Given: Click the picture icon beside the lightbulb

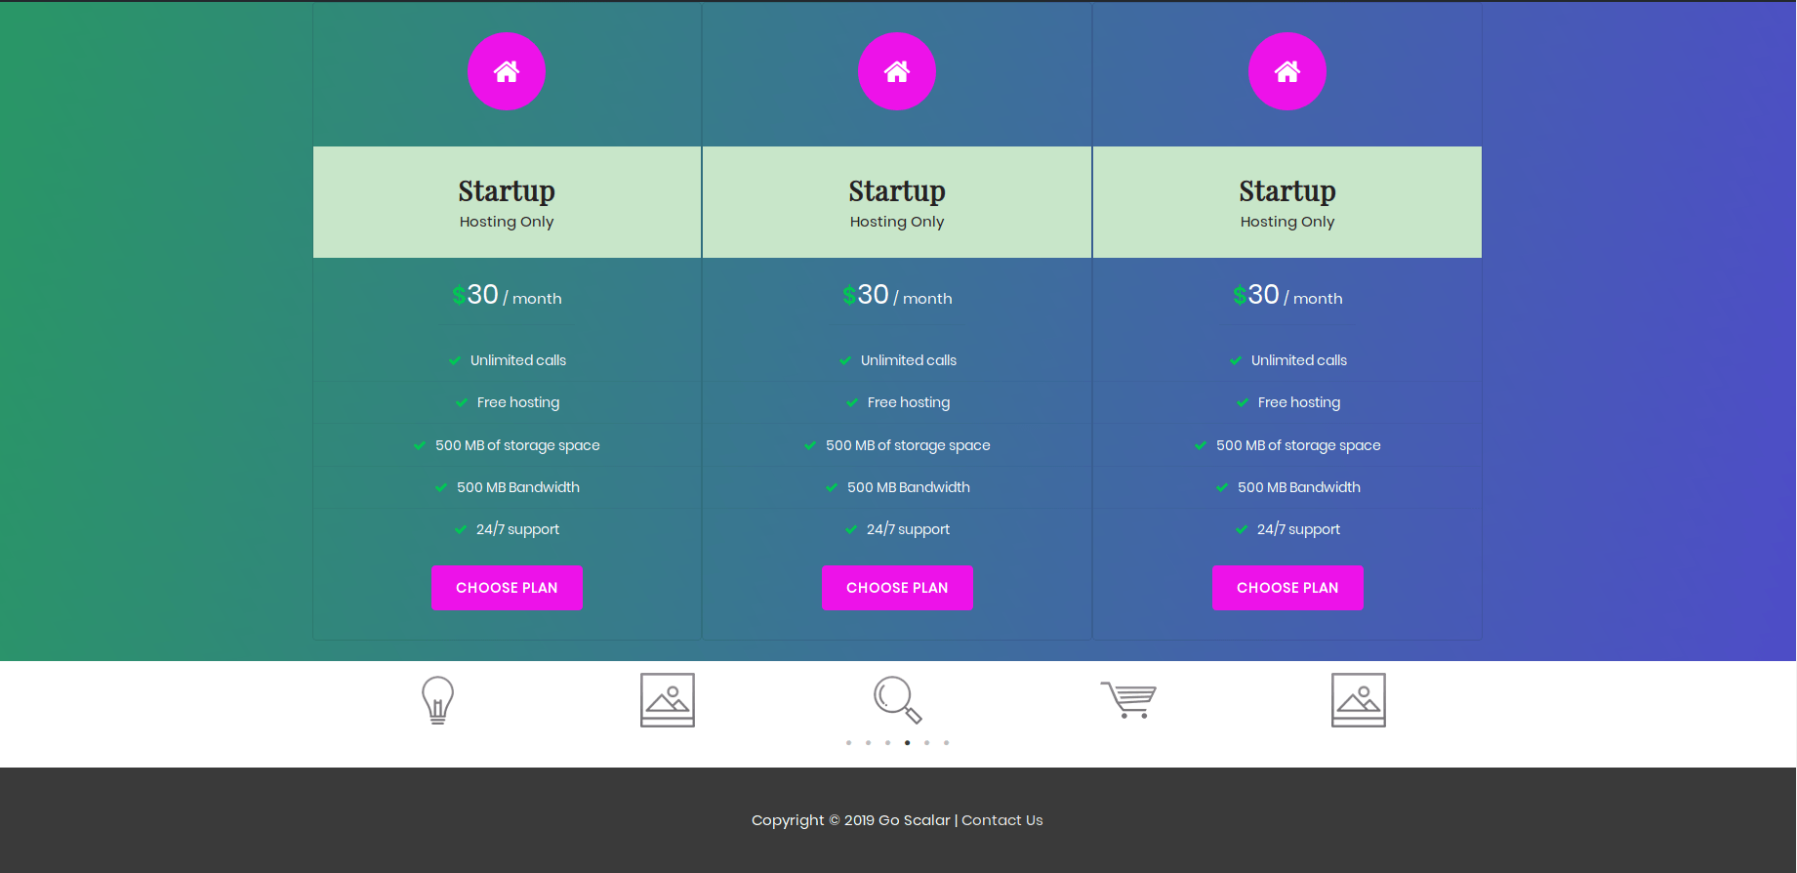Looking at the screenshot, I should [x=668, y=700].
